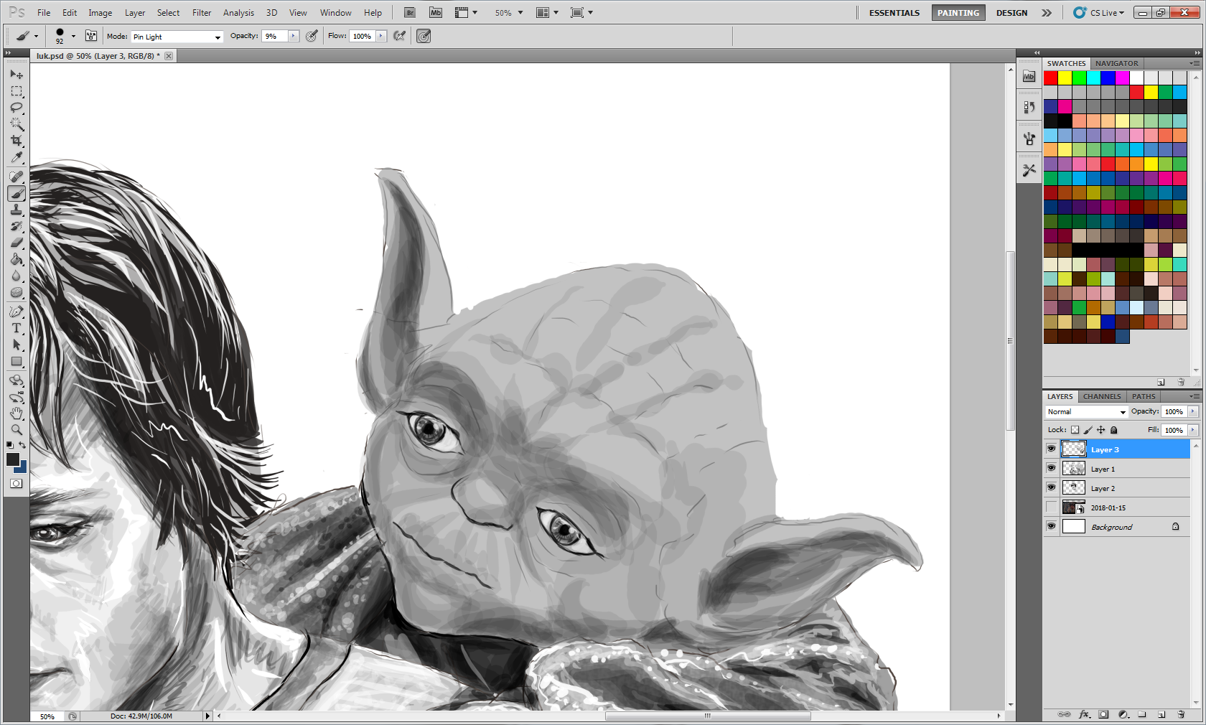
Task: Switch to the Paths tab
Action: click(1144, 396)
